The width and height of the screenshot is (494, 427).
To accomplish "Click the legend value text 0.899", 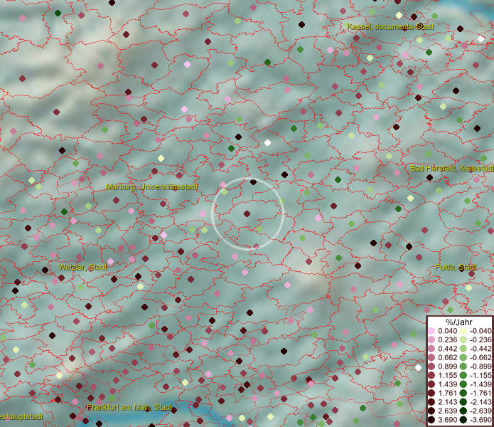I will point(448,367).
